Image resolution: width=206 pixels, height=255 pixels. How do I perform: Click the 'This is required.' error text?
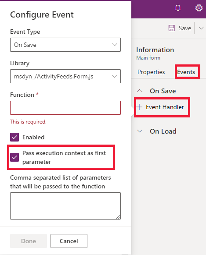click(x=28, y=122)
